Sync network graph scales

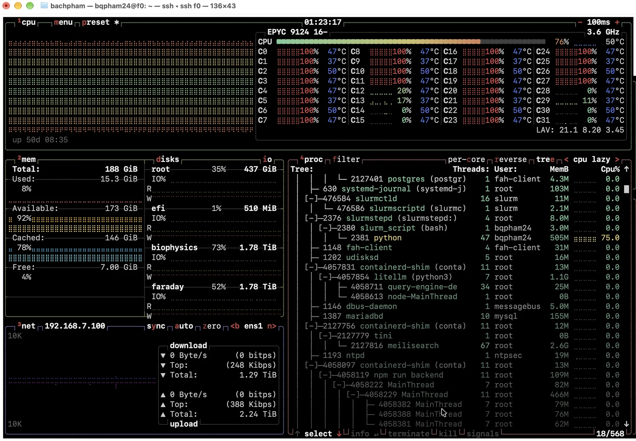coord(156,326)
